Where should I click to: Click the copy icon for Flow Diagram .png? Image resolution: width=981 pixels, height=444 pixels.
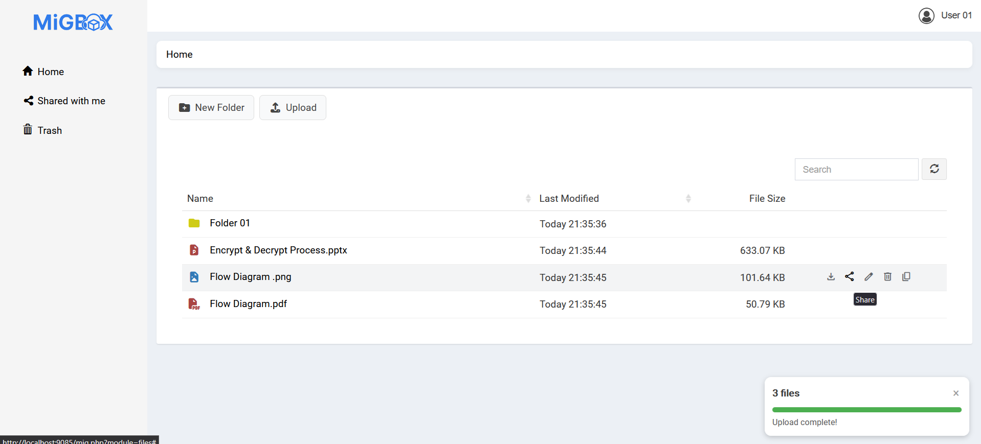pyautogui.click(x=906, y=277)
